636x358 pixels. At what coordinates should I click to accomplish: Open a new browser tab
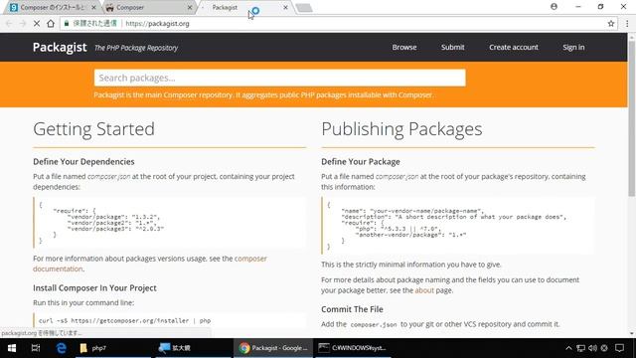click(304, 8)
